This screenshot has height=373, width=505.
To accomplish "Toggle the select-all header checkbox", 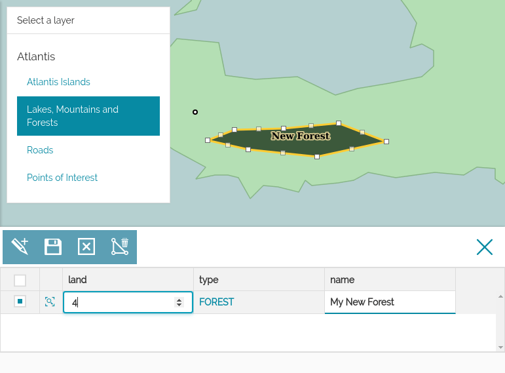I will (x=20, y=280).
